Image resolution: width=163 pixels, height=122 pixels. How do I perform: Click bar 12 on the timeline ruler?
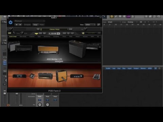(x=127, y=24)
